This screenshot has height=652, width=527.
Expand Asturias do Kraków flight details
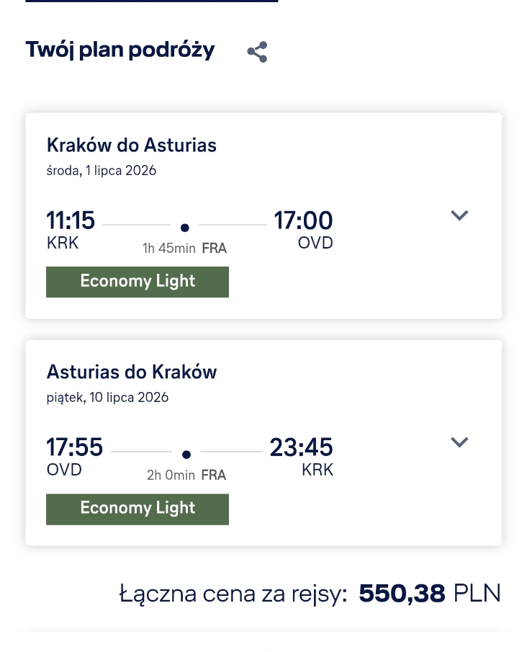(459, 442)
